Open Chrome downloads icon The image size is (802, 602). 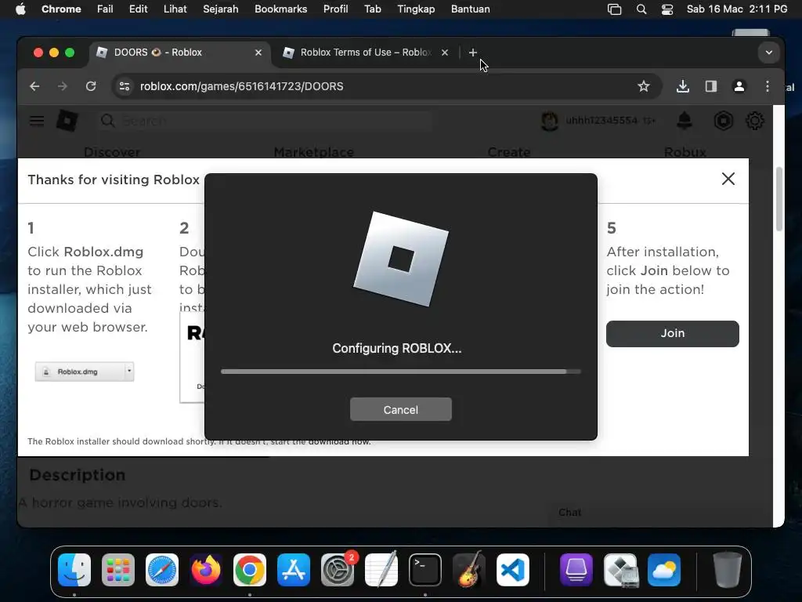pyautogui.click(x=683, y=86)
